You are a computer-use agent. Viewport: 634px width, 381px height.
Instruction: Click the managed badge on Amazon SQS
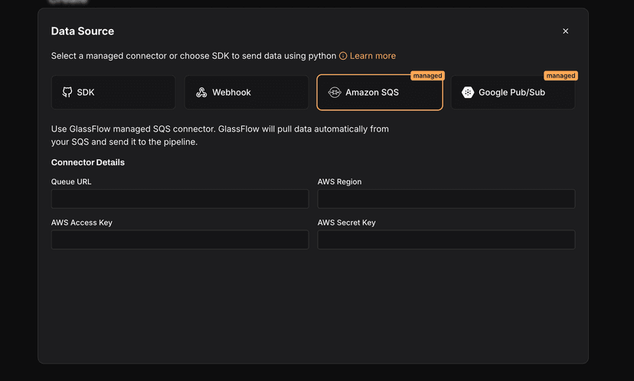427,76
